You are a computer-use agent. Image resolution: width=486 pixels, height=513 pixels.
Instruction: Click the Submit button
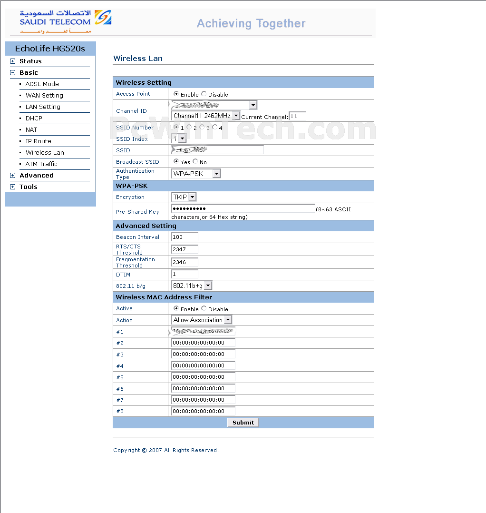(243, 423)
